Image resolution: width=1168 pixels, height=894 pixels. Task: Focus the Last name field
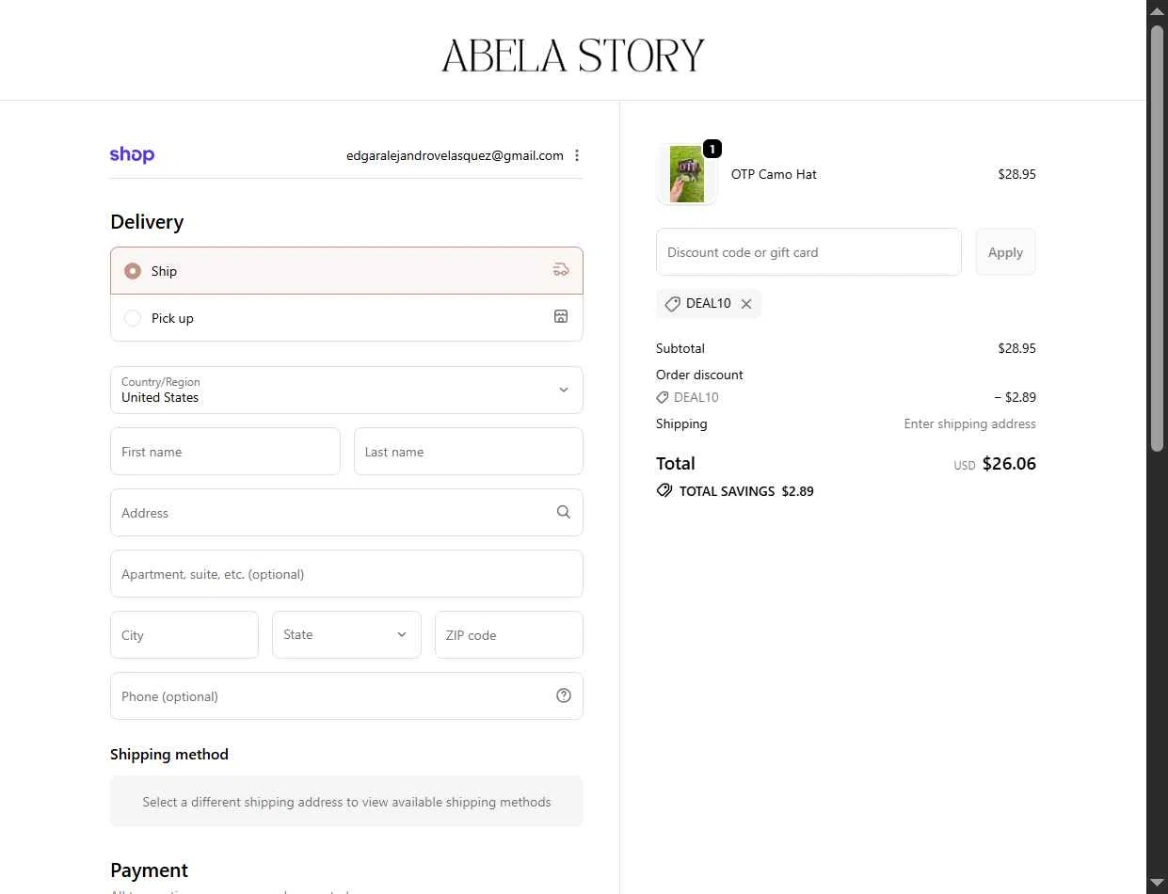click(469, 452)
